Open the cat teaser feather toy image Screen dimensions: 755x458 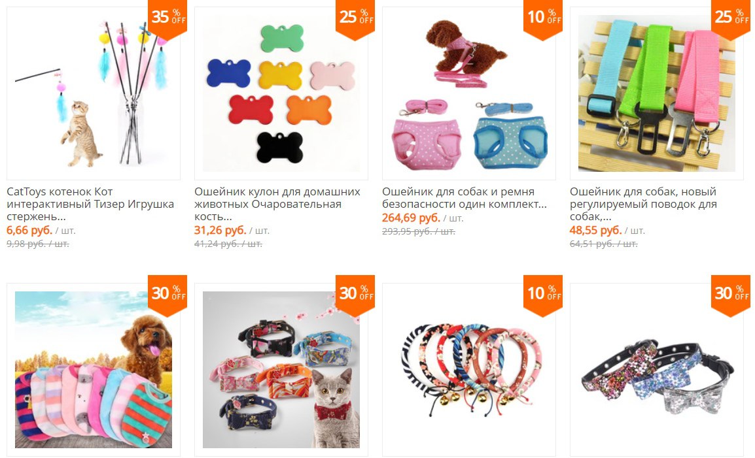coord(94,93)
